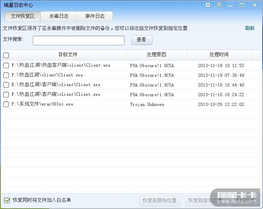Focus the 文件搜索 input field
This screenshot has height=209, width=263.
point(78,40)
